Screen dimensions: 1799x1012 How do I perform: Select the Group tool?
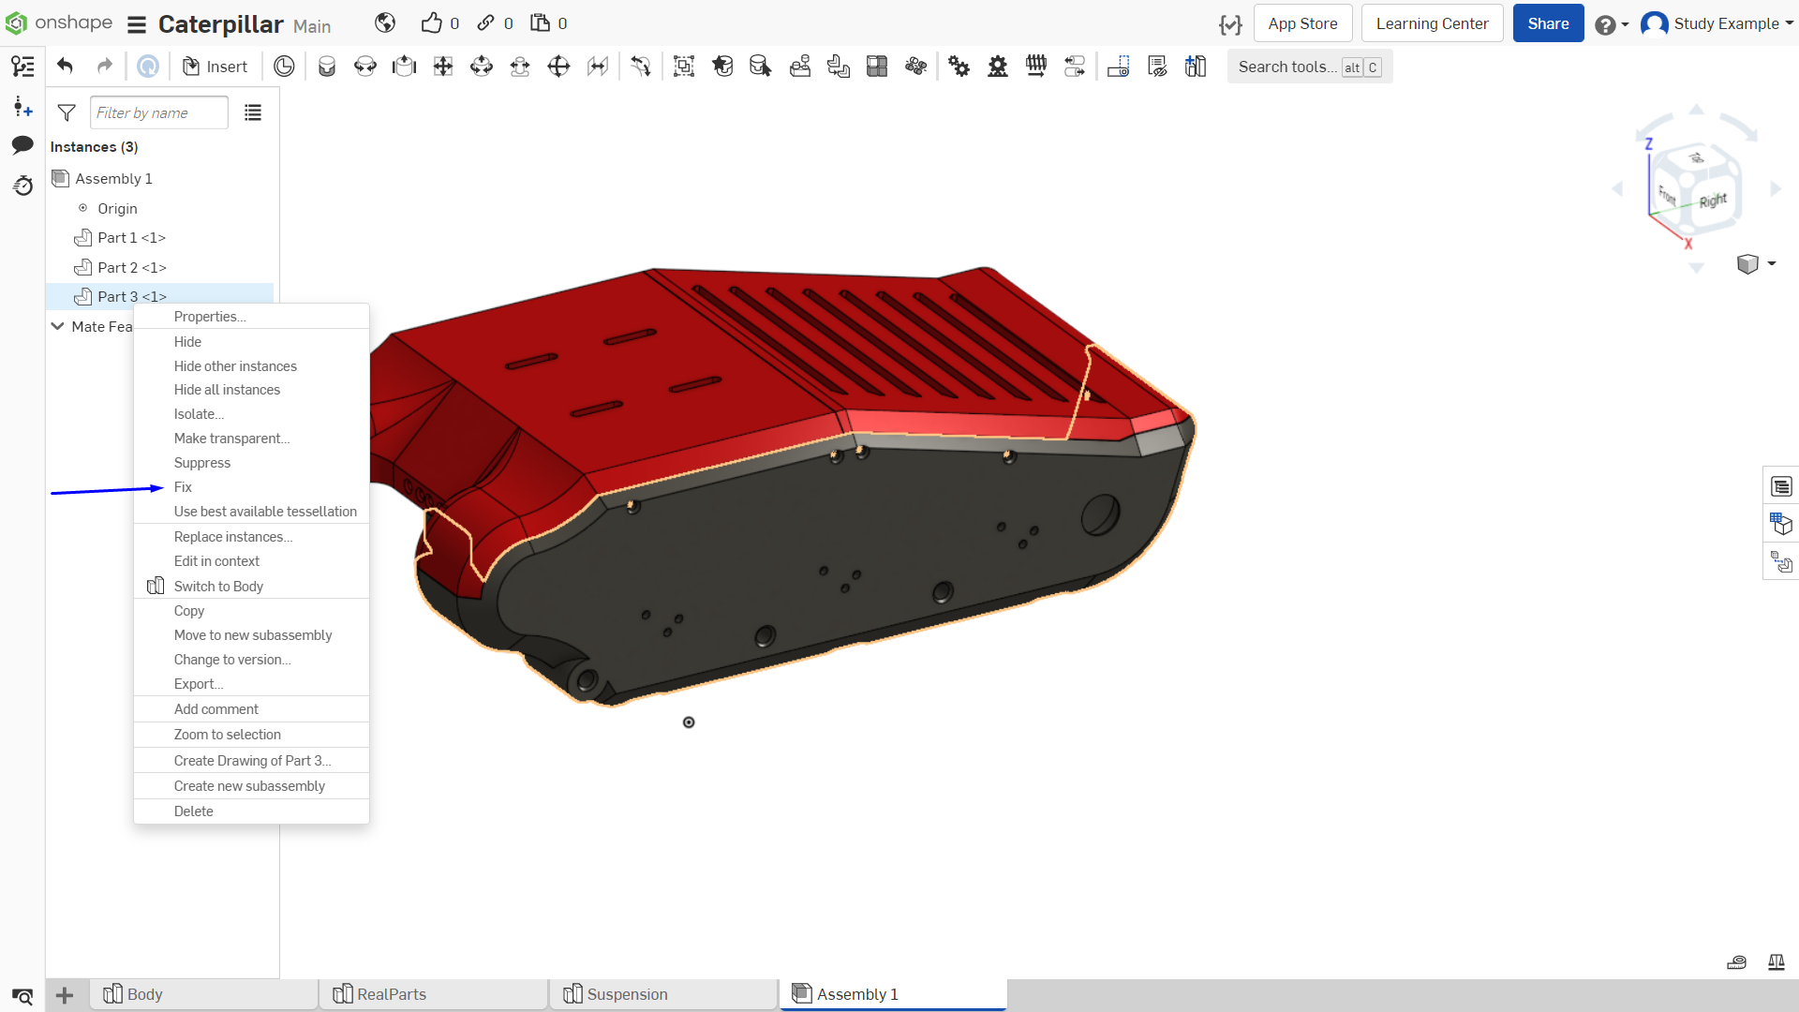[x=684, y=67]
